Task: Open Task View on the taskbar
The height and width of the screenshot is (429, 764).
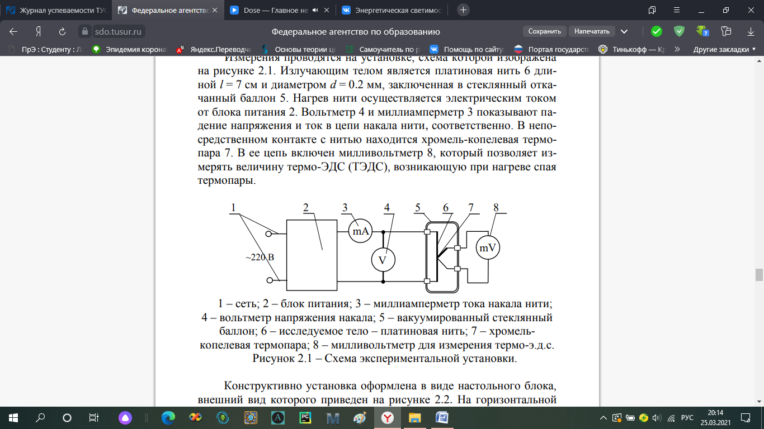Action: pos(94,417)
